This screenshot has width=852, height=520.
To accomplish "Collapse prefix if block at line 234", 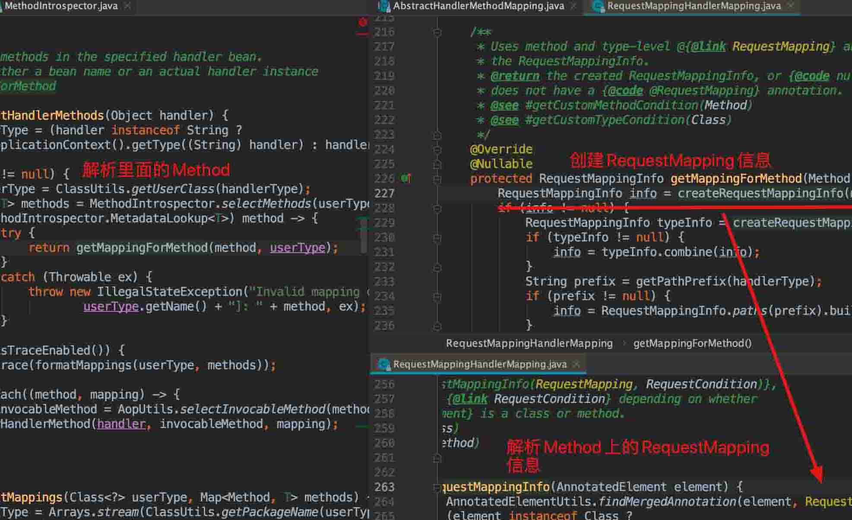I will pos(437,296).
